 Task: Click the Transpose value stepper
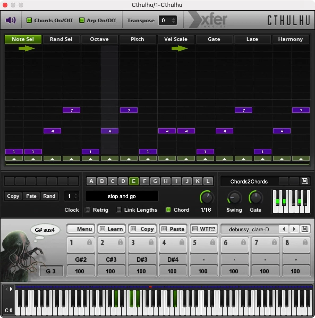point(168,20)
